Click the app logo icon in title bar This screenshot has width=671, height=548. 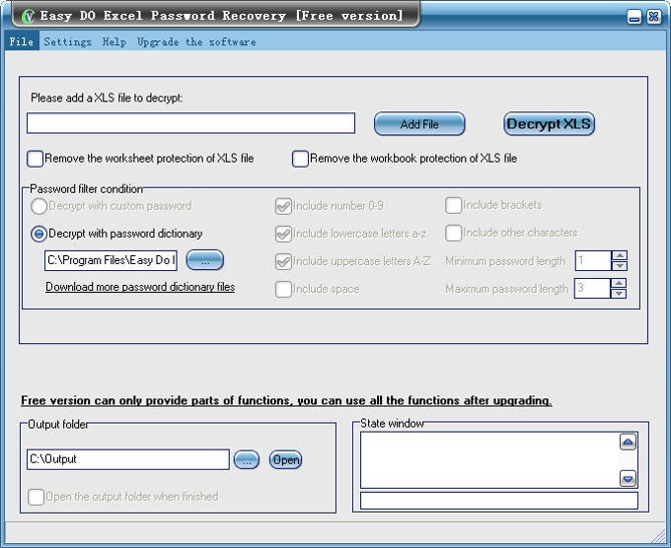28,17
